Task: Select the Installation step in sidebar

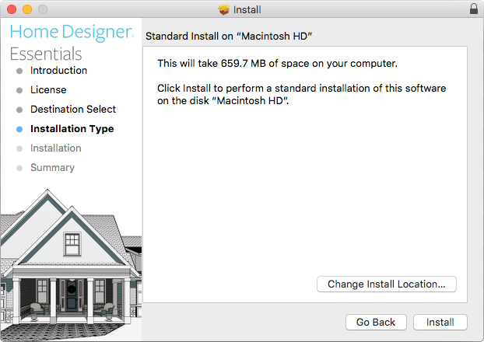Action: point(55,148)
